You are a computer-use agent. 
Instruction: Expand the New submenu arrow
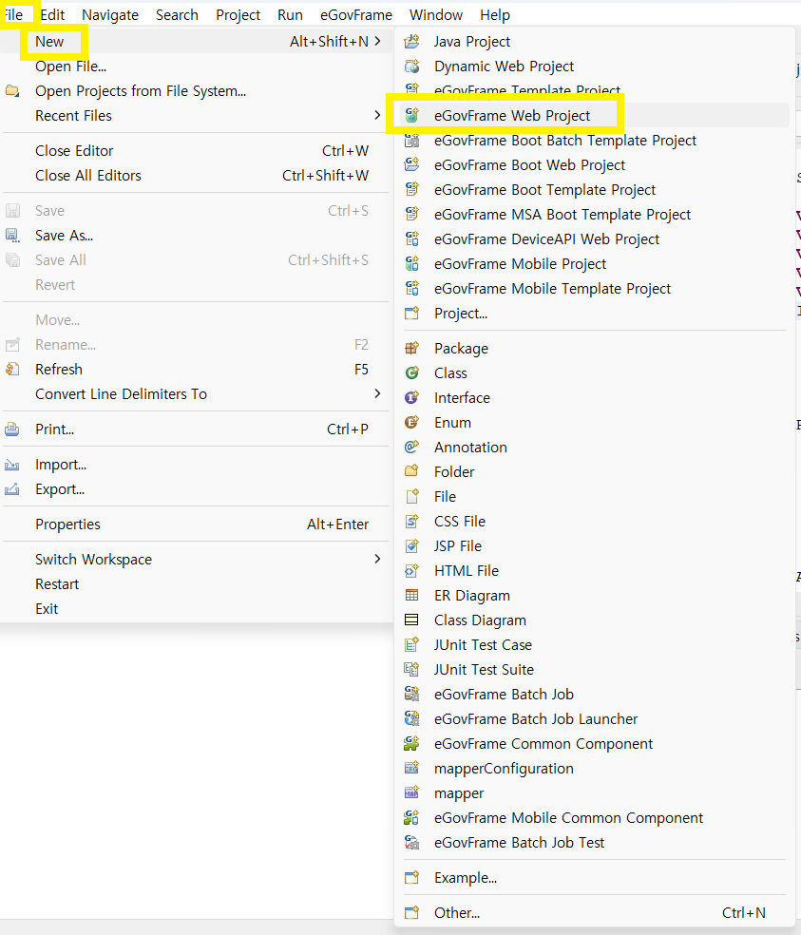[377, 41]
